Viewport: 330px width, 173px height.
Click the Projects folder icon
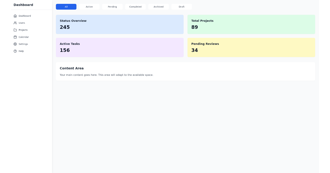15,30
